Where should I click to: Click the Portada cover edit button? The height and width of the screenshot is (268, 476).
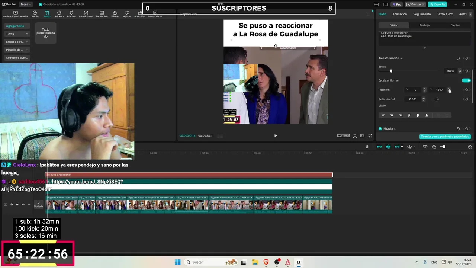pyautogui.click(x=39, y=204)
